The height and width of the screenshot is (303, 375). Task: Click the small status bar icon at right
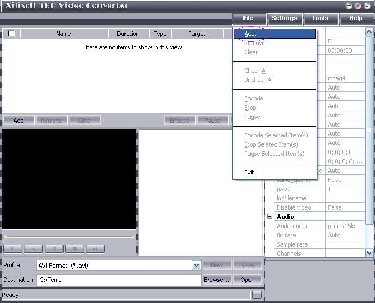257,295
